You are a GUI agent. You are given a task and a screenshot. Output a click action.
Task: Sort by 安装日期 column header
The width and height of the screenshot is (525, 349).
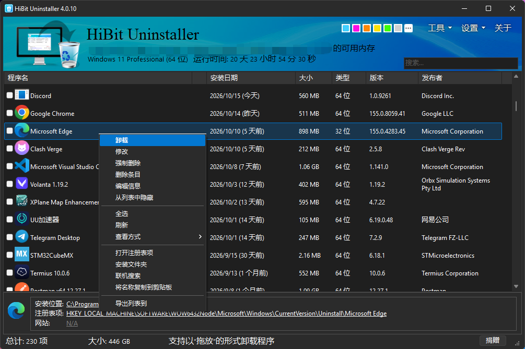click(x=251, y=78)
